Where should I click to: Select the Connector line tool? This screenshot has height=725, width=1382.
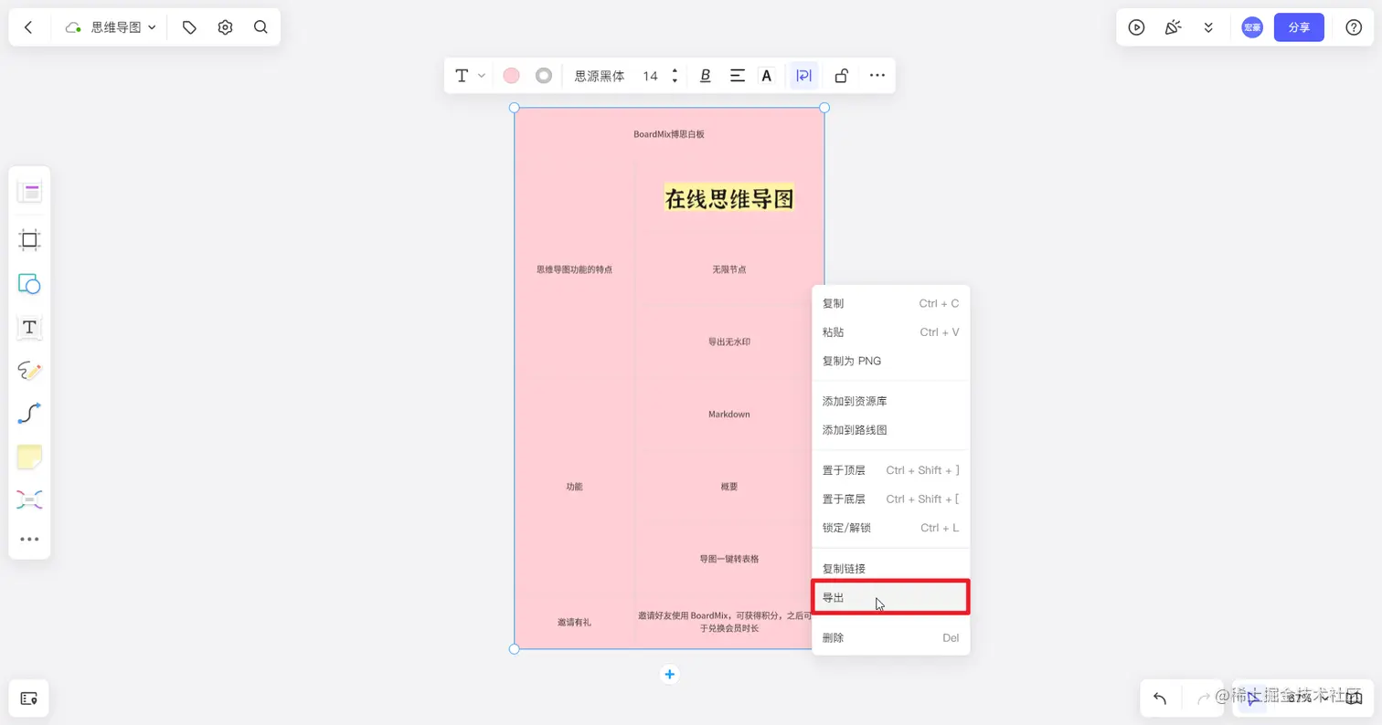point(29,414)
